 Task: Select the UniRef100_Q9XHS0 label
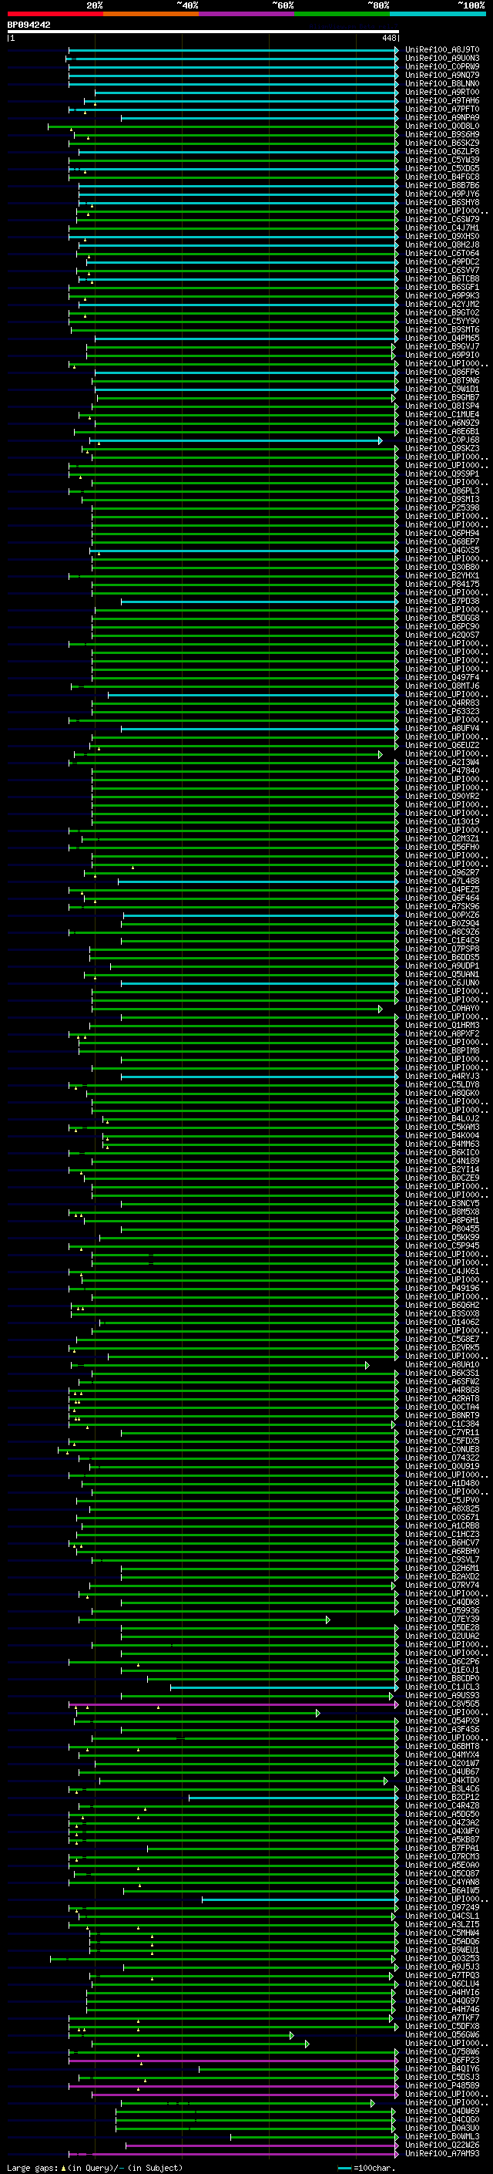[442, 236]
